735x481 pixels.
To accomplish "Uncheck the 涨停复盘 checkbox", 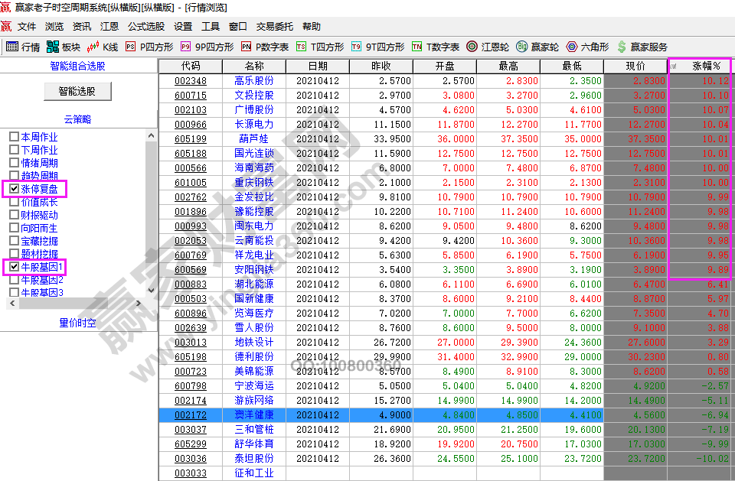I will pos(14,189).
